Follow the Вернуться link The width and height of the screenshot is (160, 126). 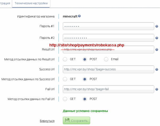coord(47,121)
